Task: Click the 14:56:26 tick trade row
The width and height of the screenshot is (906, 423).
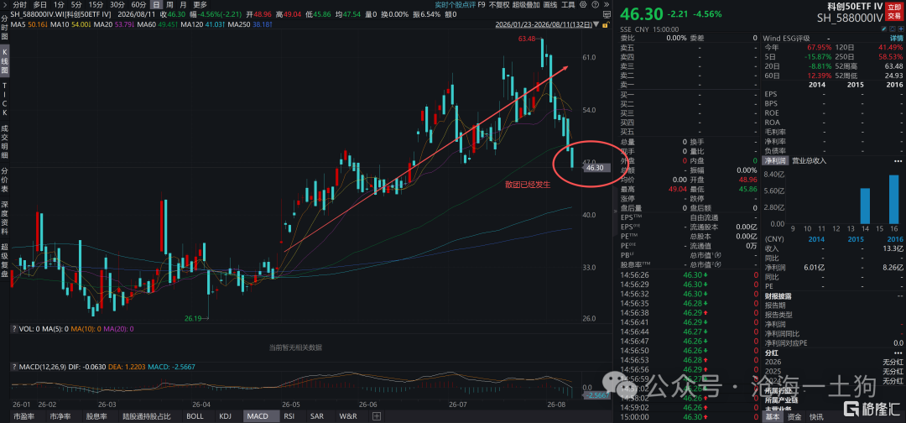Action: [688, 275]
